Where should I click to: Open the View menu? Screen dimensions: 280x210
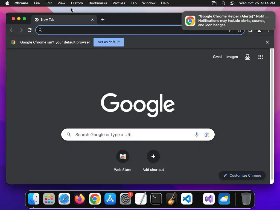62,3
